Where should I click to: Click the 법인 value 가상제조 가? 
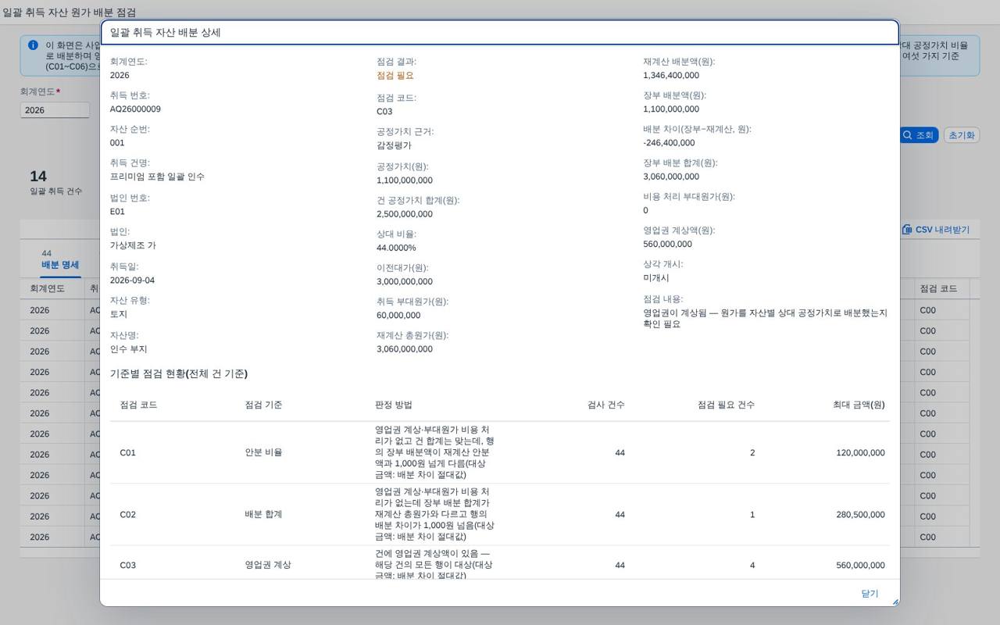[x=133, y=245]
